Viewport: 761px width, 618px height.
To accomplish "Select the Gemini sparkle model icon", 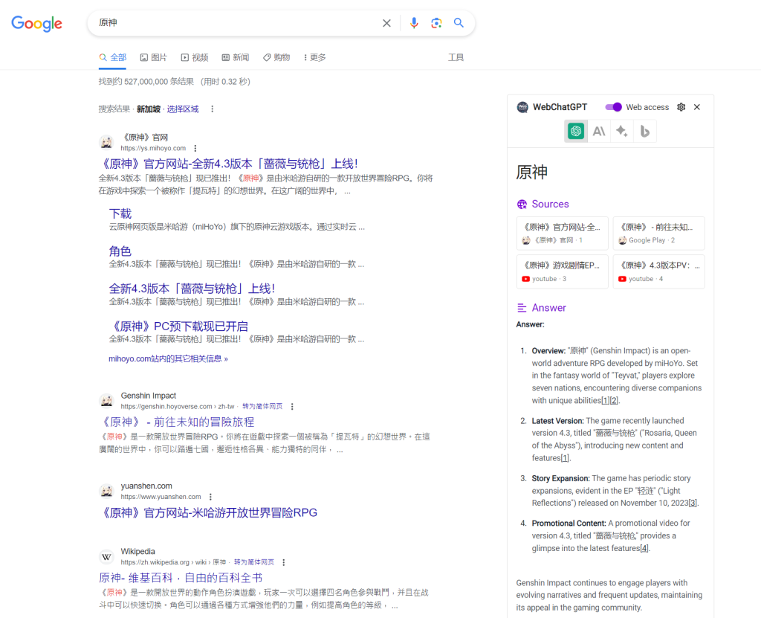I will [622, 132].
